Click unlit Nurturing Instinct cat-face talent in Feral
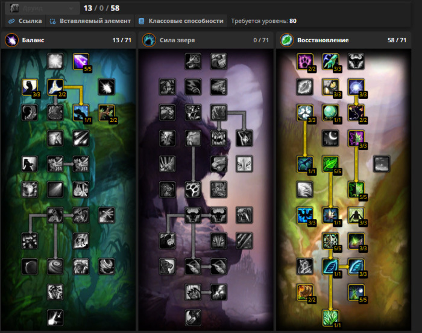Viewport: 422px width, 333px height. click(x=244, y=164)
